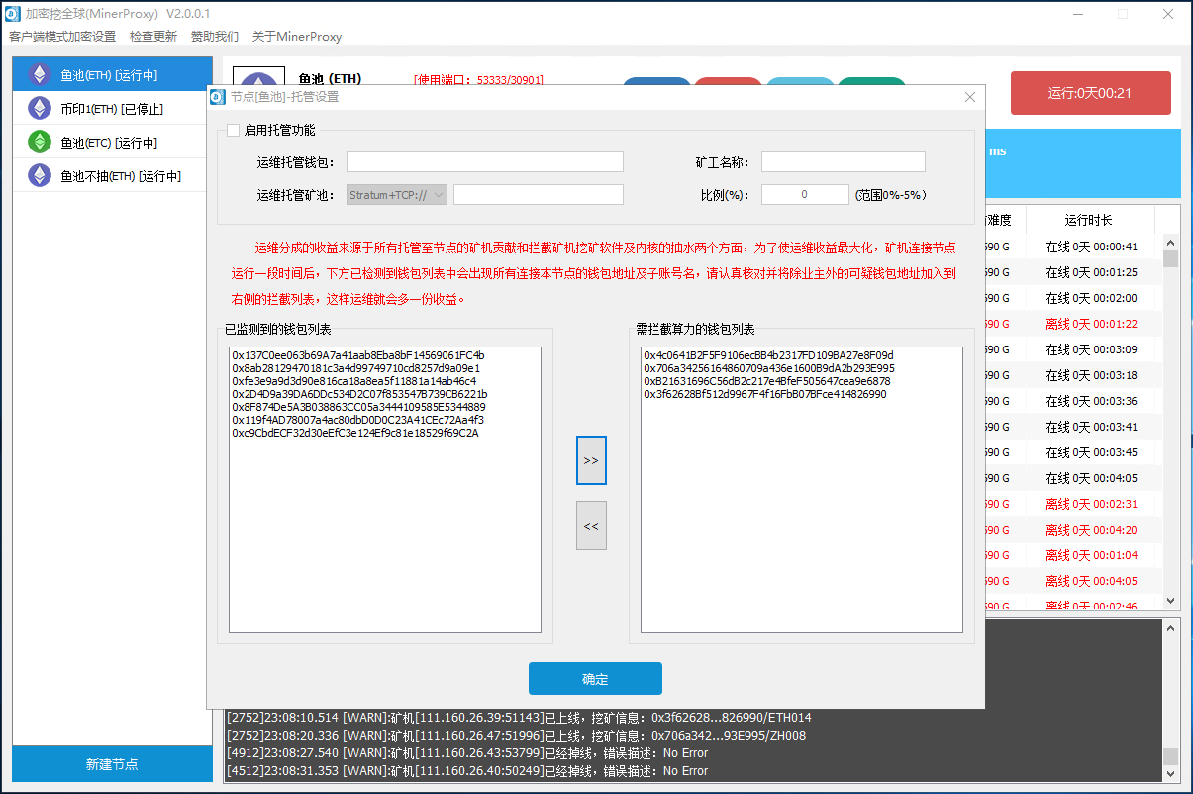Open the 检查更新 menu

pos(153,37)
